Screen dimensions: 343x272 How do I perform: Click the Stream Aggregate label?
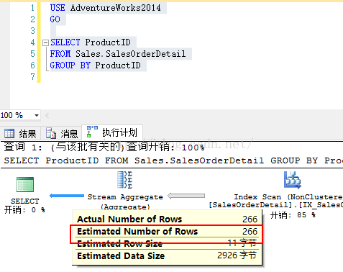click(x=125, y=197)
